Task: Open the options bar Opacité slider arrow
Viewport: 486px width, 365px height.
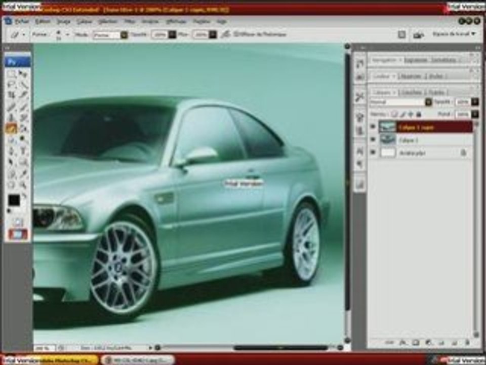Action: [172, 35]
